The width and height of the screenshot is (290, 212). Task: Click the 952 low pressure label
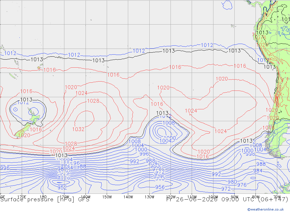pos(62,188)
